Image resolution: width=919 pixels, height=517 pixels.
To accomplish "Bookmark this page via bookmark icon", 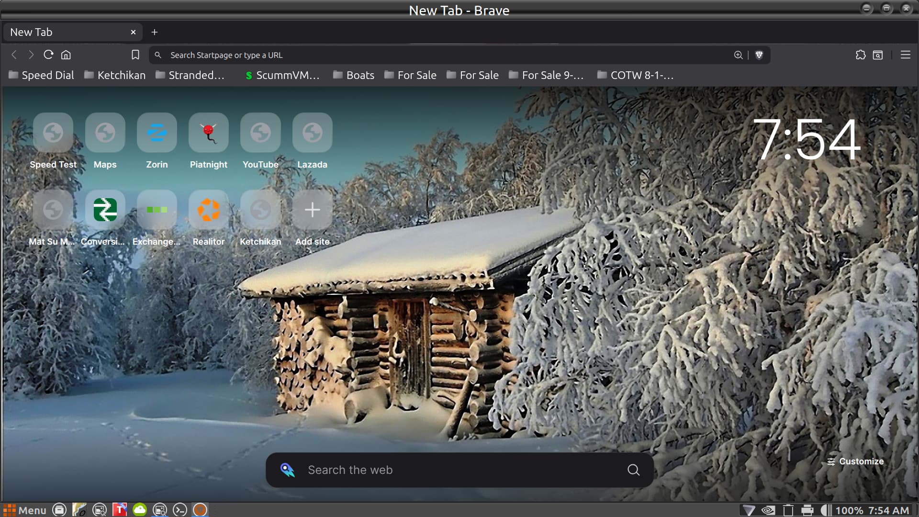I will pos(135,55).
